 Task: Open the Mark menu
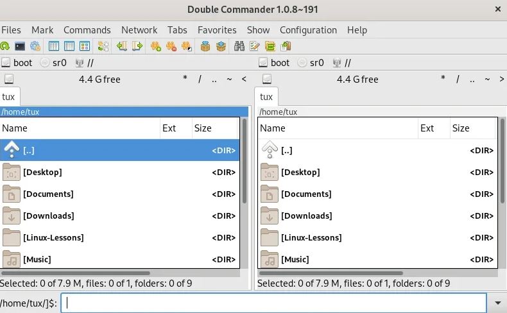(x=42, y=30)
